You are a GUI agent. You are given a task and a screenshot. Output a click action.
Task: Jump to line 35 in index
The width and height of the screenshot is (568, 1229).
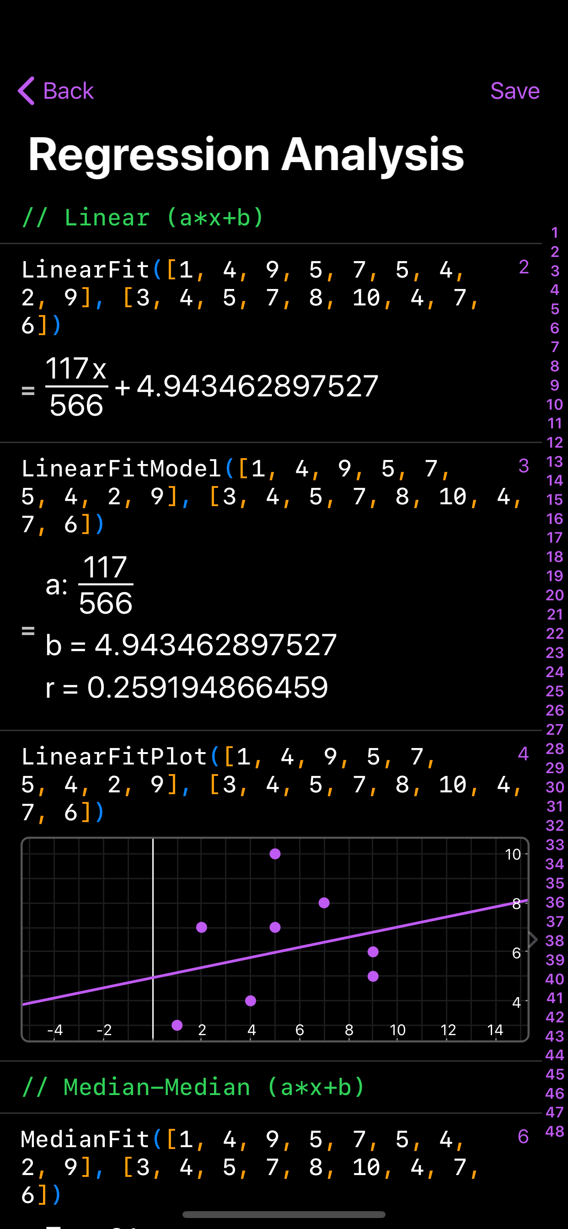tap(555, 883)
